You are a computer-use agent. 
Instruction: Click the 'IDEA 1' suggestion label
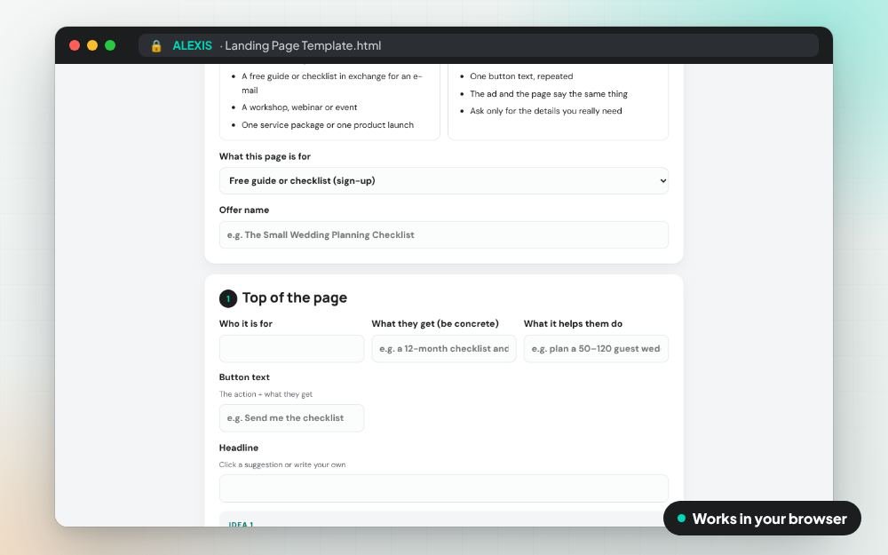tap(241, 524)
